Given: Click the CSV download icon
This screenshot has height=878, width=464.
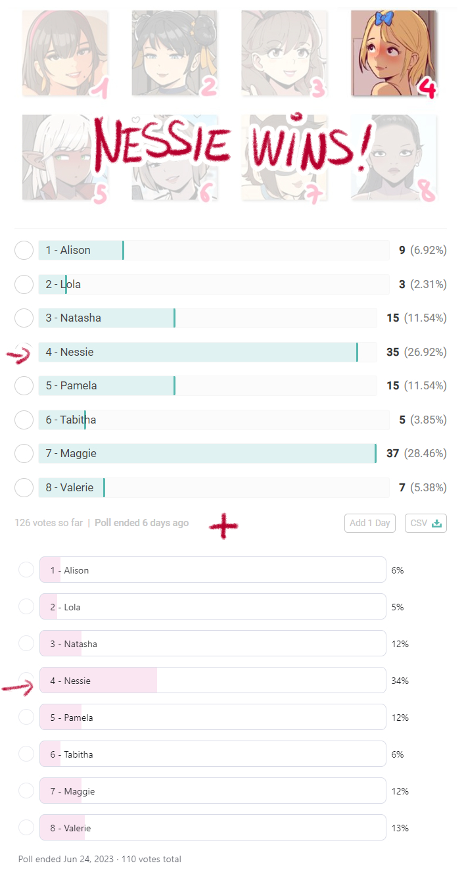Looking at the screenshot, I should point(436,524).
